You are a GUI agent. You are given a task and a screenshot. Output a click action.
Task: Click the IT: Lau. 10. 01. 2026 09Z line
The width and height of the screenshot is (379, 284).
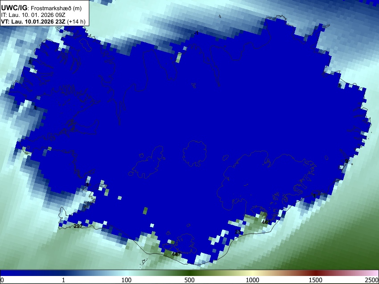pos(33,15)
